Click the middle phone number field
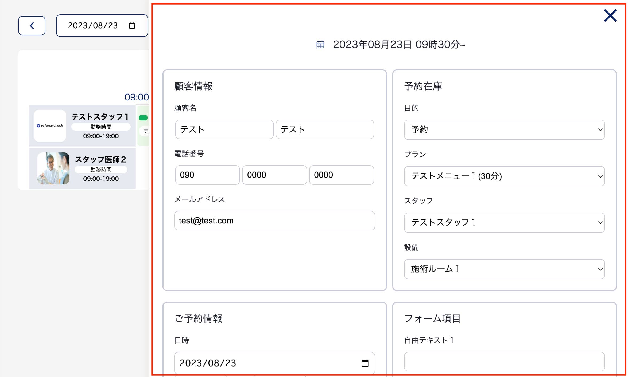Screen dimensions: 628x377 pos(274,175)
